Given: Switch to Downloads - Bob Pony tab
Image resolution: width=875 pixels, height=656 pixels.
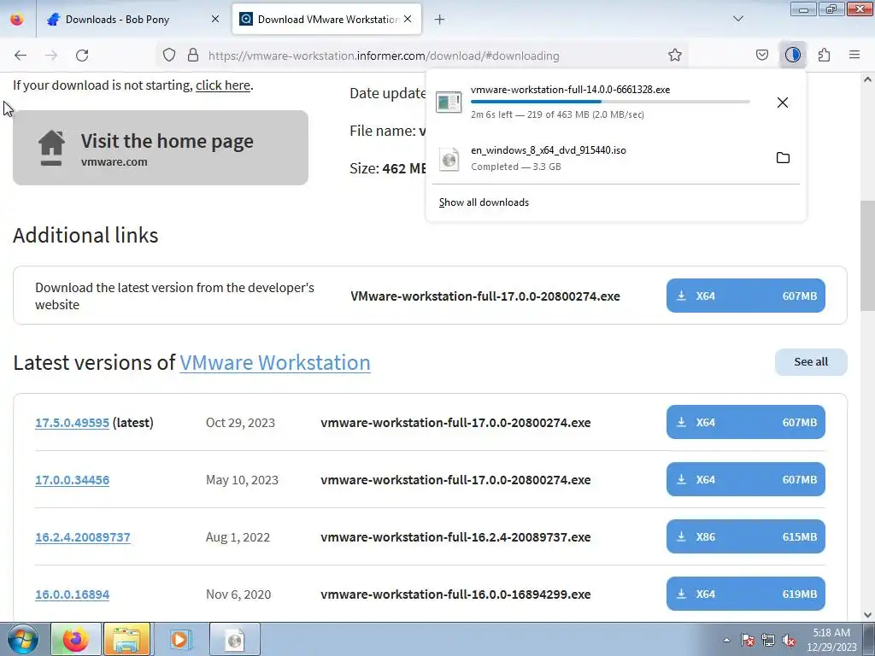Looking at the screenshot, I should (x=117, y=20).
